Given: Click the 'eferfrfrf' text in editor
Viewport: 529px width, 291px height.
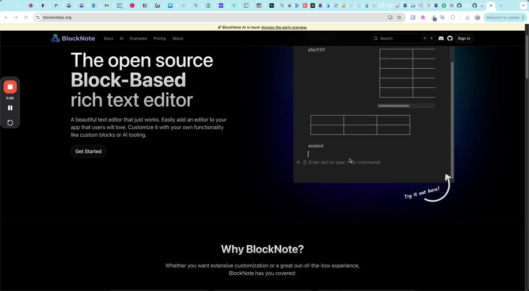Looking at the screenshot, I should pos(316,50).
